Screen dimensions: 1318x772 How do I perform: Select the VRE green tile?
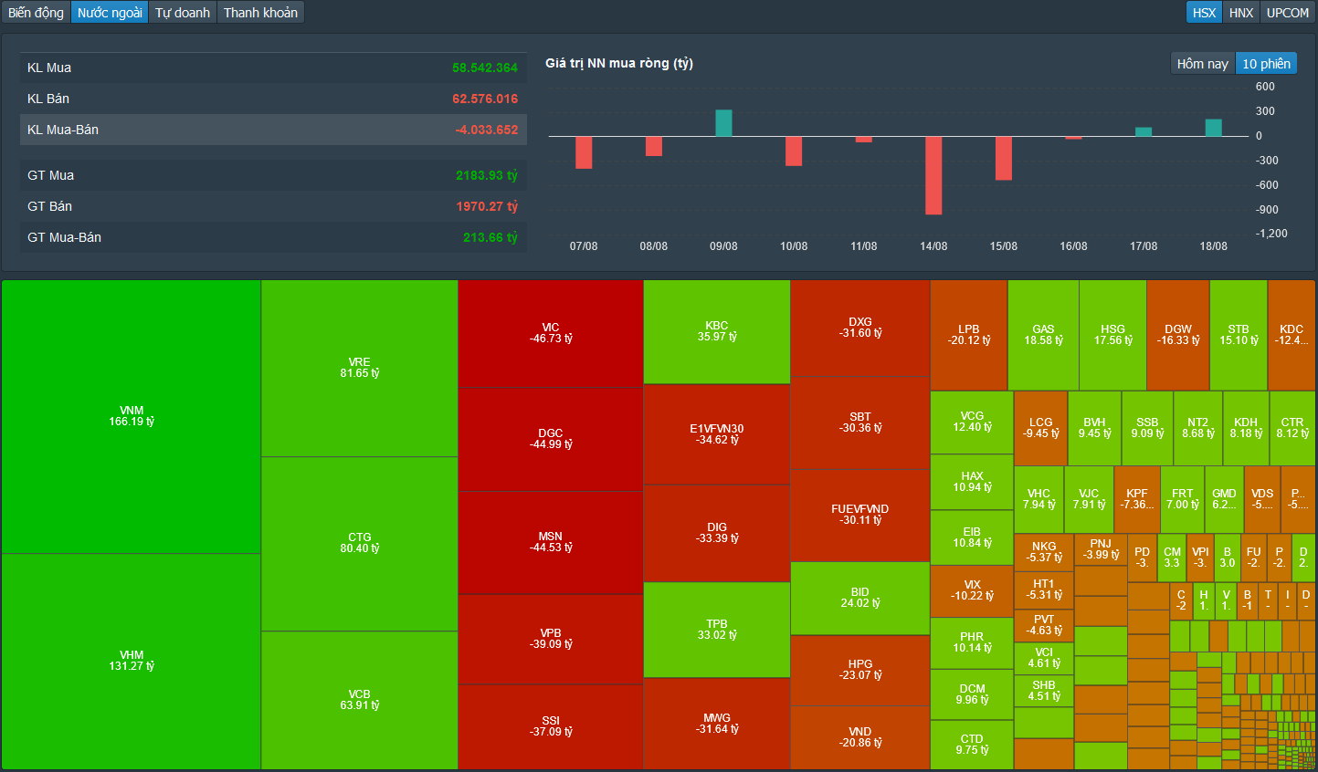(359, 368)
